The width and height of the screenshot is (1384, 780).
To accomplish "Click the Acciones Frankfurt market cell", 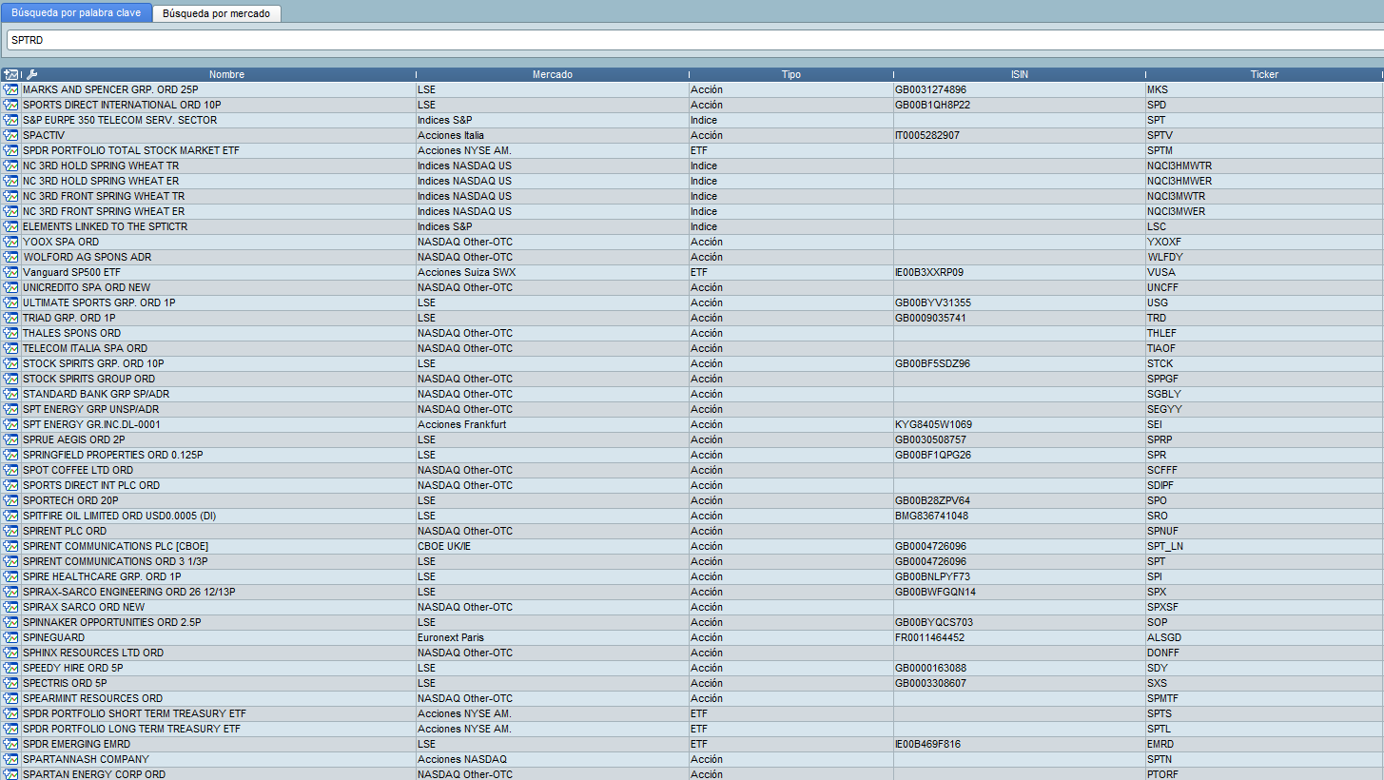I will point(461,424).
